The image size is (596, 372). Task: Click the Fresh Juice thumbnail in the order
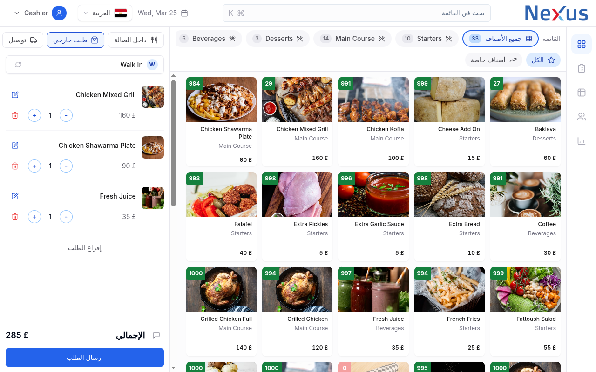(x=153, y=198)
